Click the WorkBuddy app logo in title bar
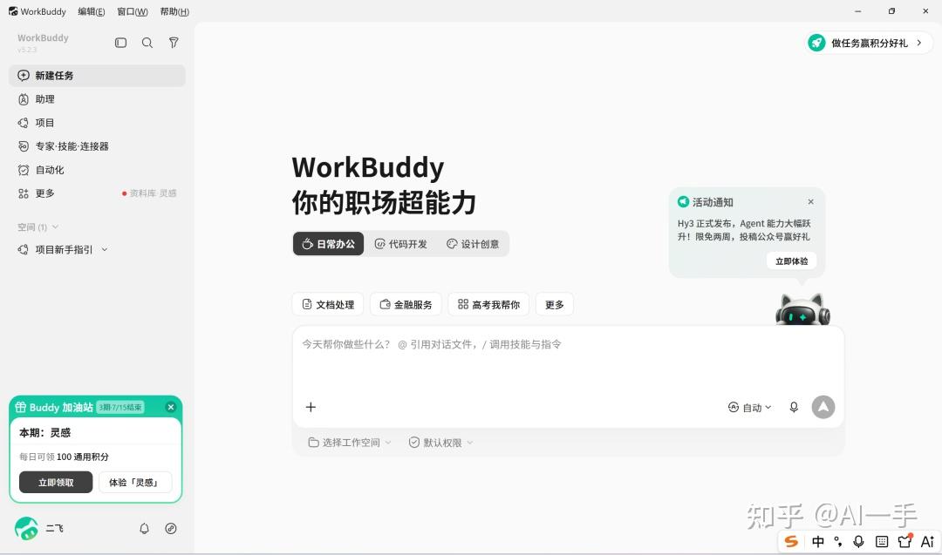This screenshot has width=942, height=555. click(13, 11)
